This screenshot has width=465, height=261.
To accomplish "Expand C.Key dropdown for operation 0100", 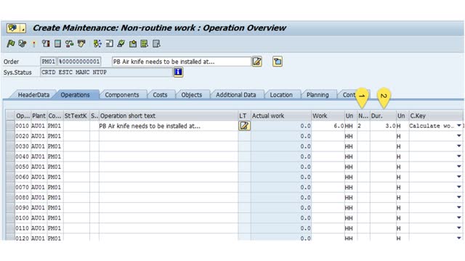I will pos(458,217).
